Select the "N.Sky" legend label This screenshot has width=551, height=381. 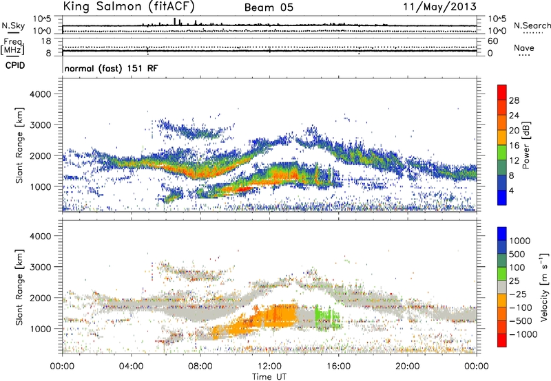click(x=13, y=25)
